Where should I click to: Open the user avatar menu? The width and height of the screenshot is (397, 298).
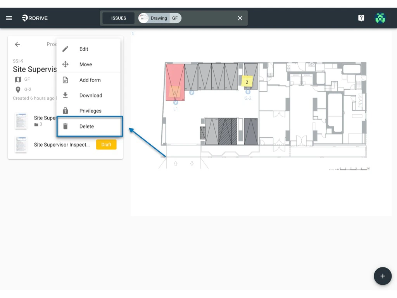[x=380, y=18]
